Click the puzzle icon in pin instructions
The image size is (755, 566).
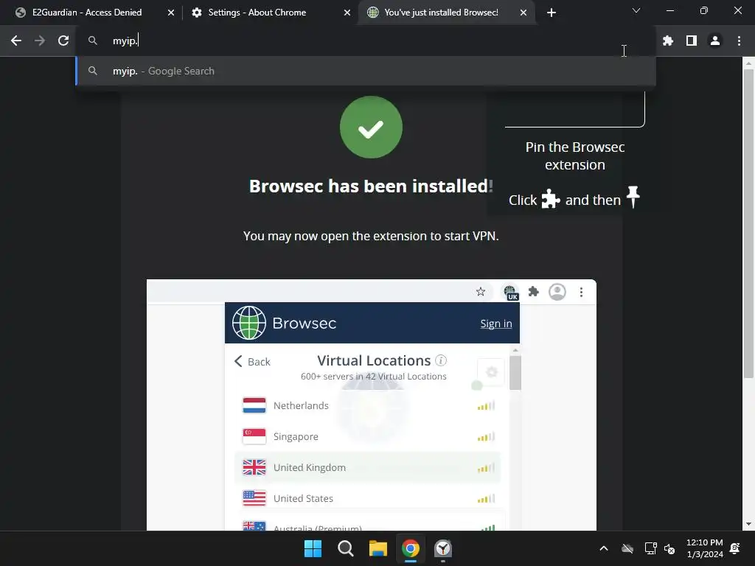point(550,198)
